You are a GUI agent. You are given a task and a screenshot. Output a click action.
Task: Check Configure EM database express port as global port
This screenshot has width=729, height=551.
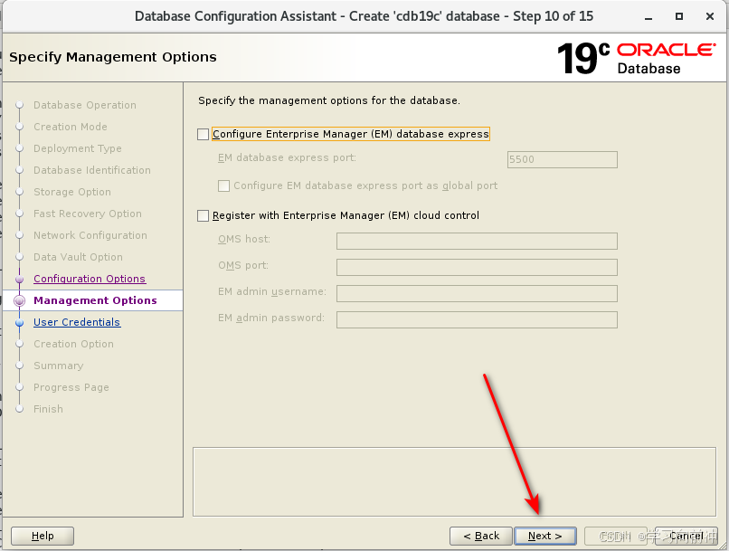224,185
